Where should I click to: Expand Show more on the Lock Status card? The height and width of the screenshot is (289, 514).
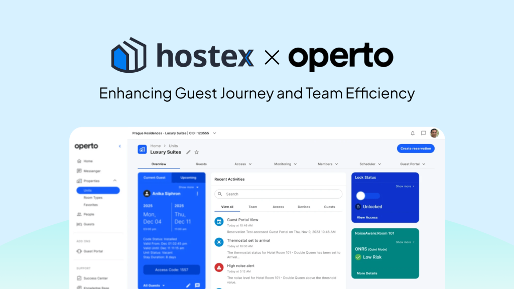(404, 186)
